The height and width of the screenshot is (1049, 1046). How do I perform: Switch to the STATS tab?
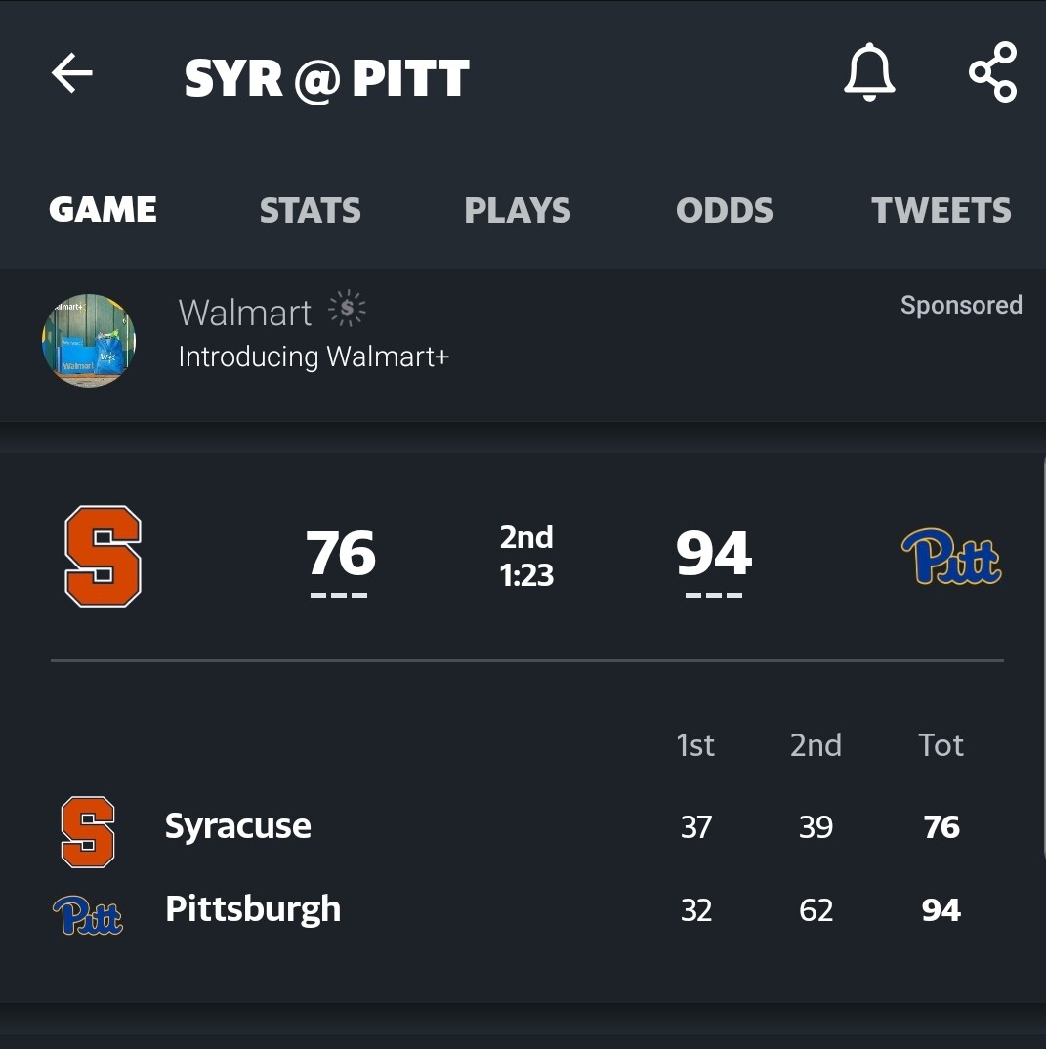[310, 210]
